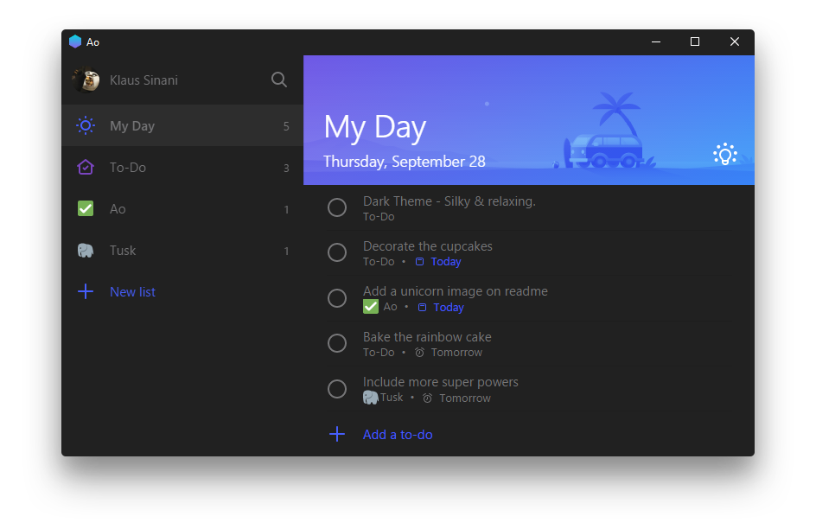This screenshot has width=816, height=529.
Task: Maximize the Ao window
Action: (695, 41)
